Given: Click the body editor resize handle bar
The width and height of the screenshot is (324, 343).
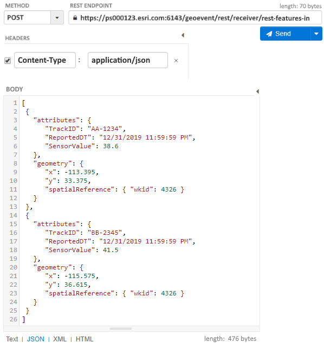Looking at the screenshot, I should point(121,328).
